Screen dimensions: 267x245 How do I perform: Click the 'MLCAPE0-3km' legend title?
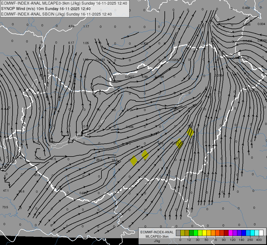pos(157,237)
